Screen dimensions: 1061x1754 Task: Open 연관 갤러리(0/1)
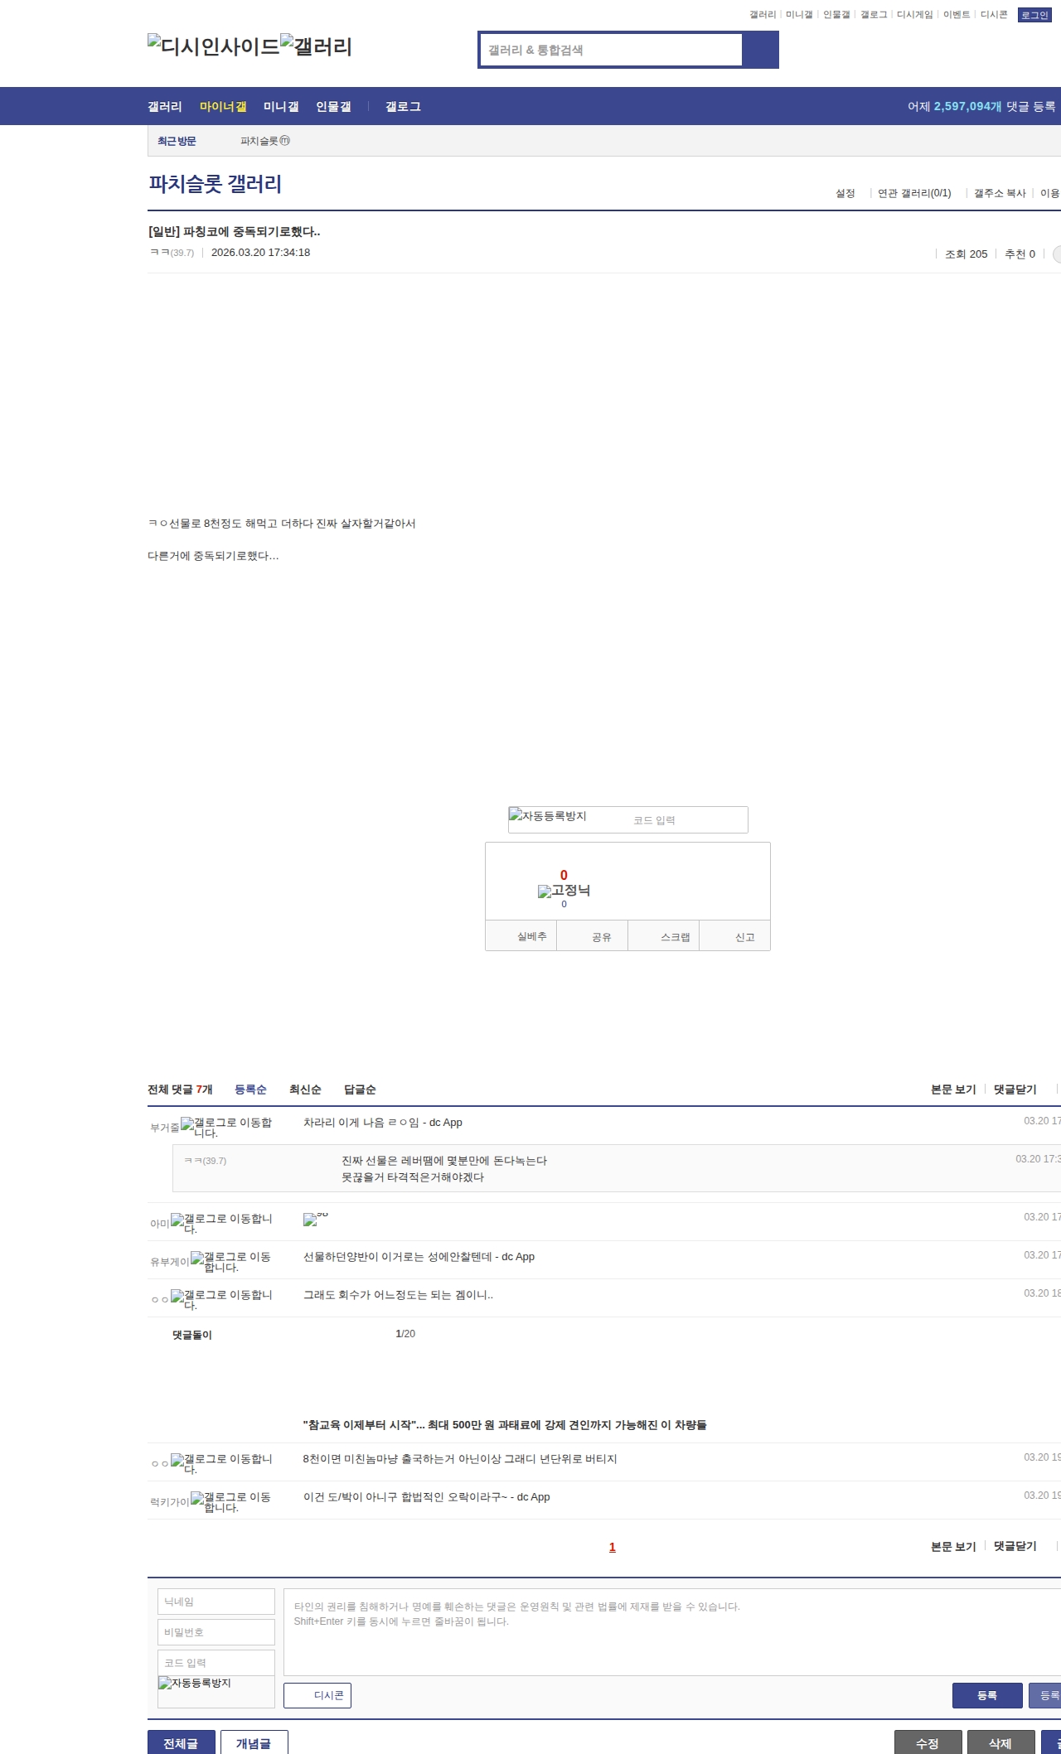914,193
